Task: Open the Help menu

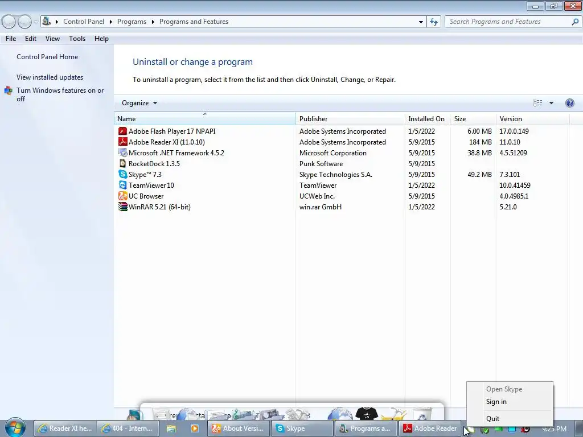Action: point(101,39)
